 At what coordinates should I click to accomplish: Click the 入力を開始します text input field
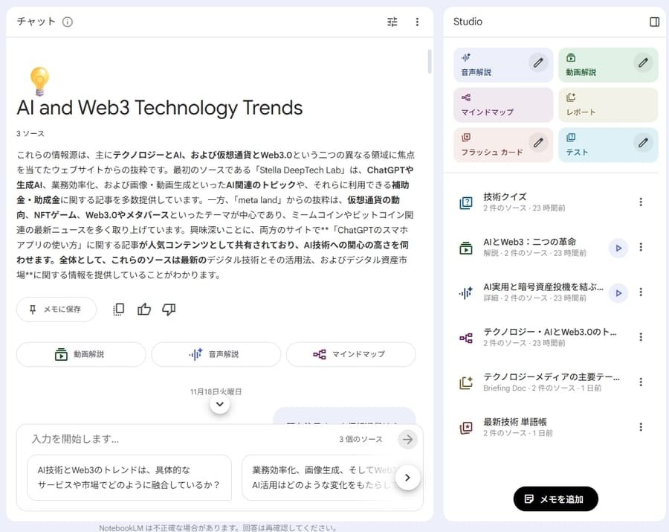coord(178,439)
